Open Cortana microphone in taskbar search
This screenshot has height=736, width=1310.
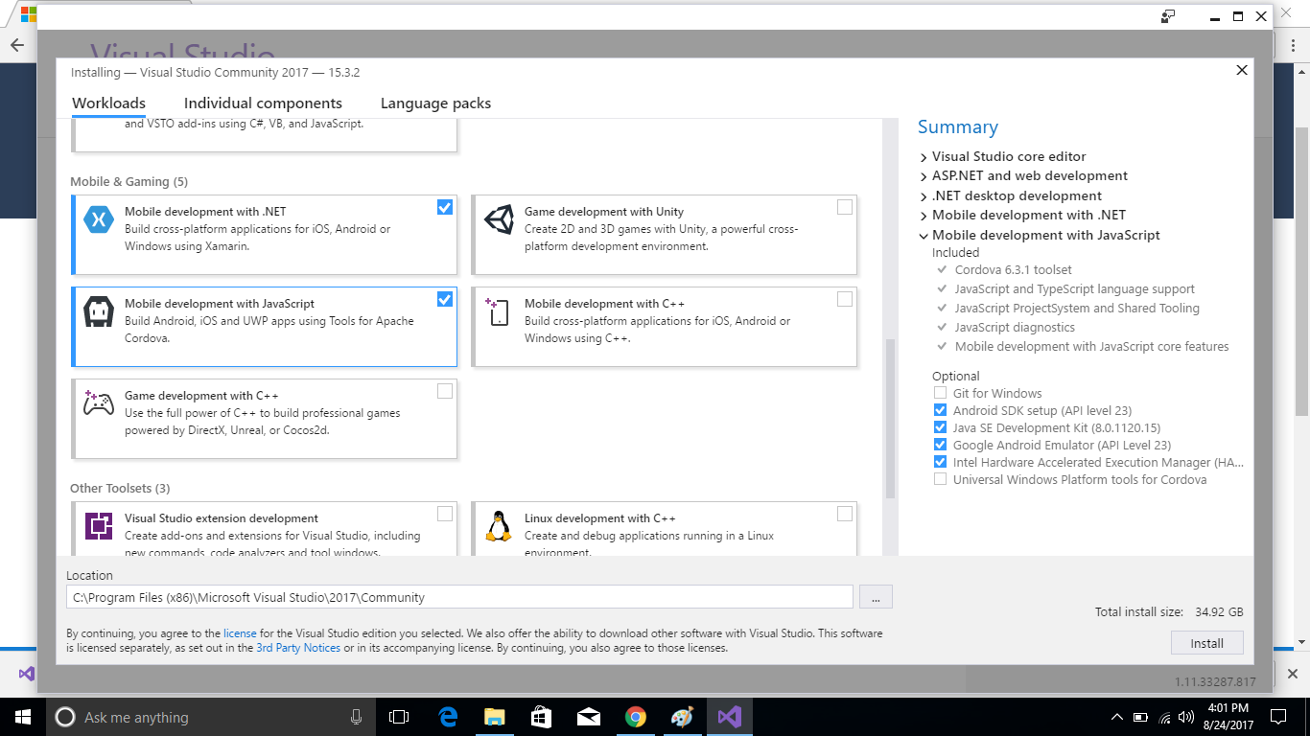(357, 717)
